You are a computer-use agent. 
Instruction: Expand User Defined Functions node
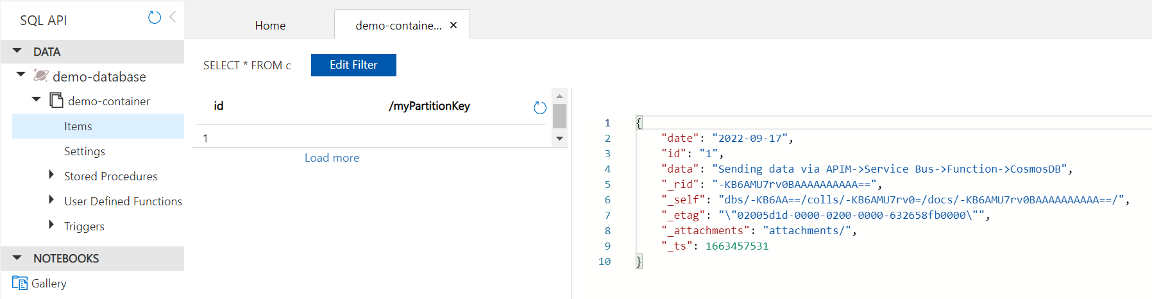51,200
